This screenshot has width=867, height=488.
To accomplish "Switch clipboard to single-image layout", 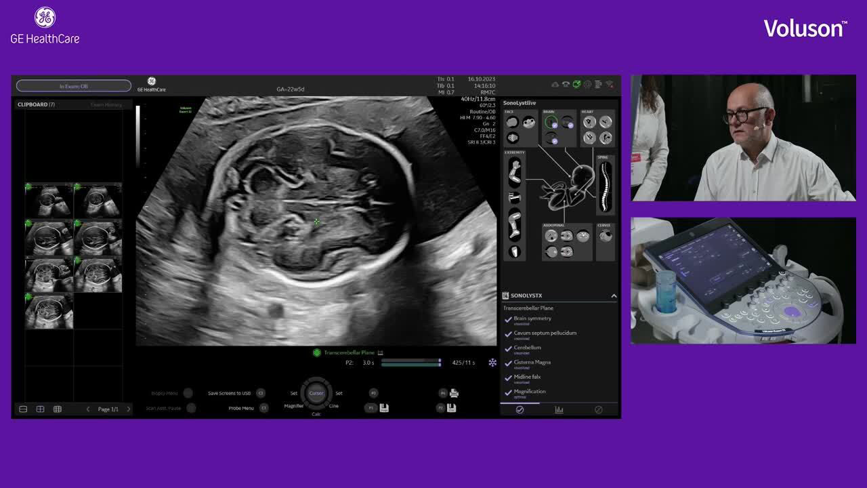I will [x=23, y=409].
